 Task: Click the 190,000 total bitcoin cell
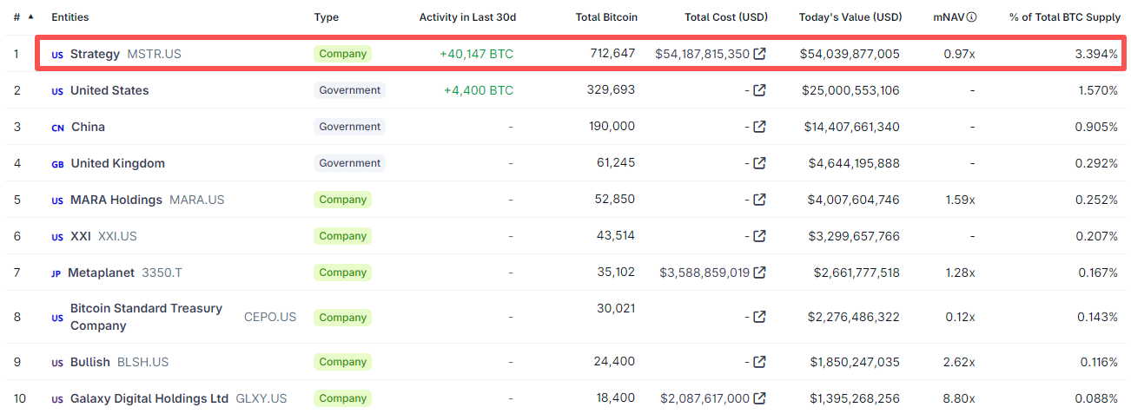[x=612, y=126]
